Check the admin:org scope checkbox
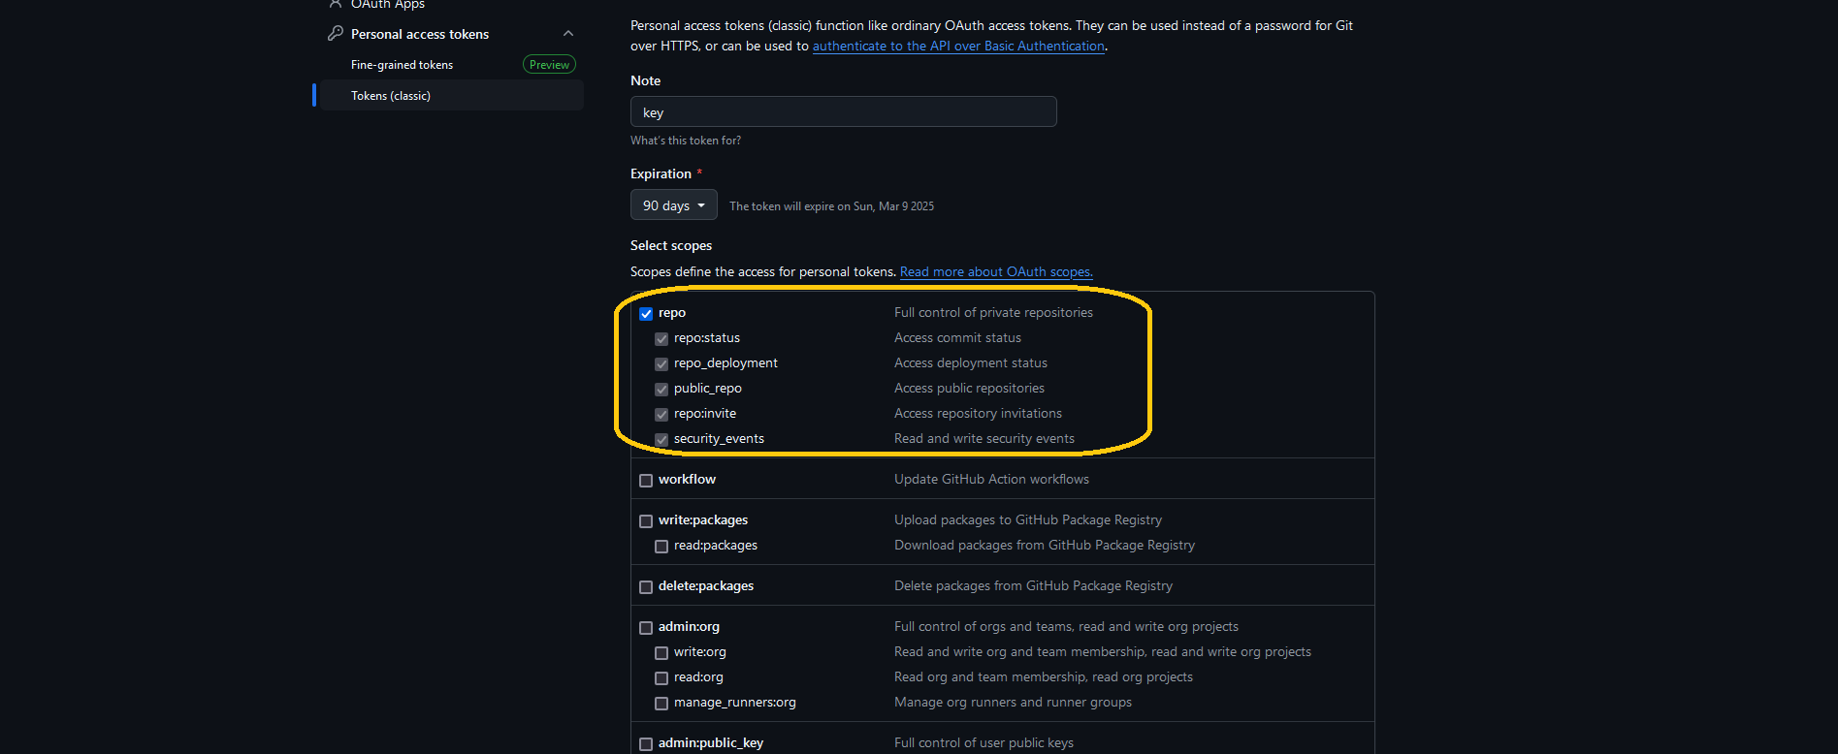The height and width of the screenshot is (754, 1838). click(646, 628)
